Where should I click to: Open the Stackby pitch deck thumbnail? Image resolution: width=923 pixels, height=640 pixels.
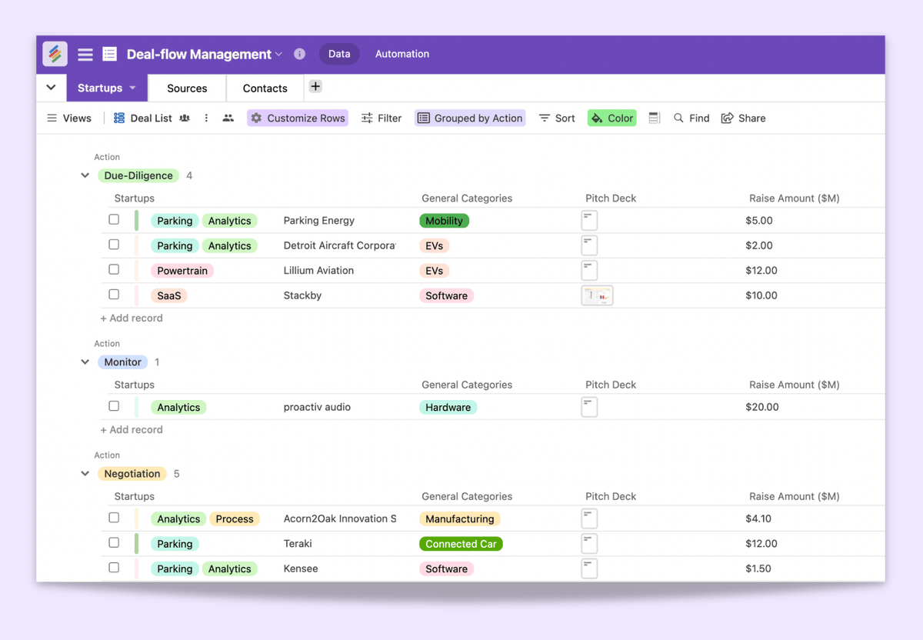[x=598, y=295]
